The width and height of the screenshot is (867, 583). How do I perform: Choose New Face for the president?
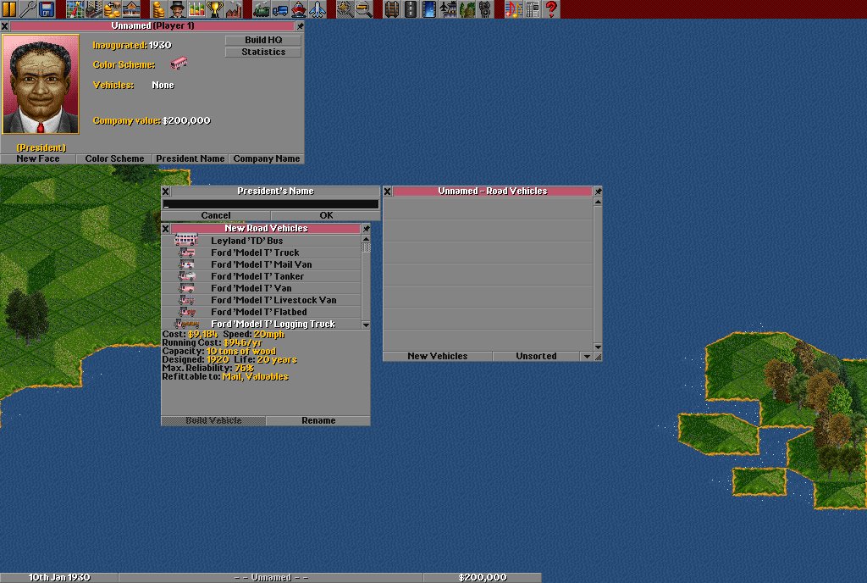coord(37,158)
